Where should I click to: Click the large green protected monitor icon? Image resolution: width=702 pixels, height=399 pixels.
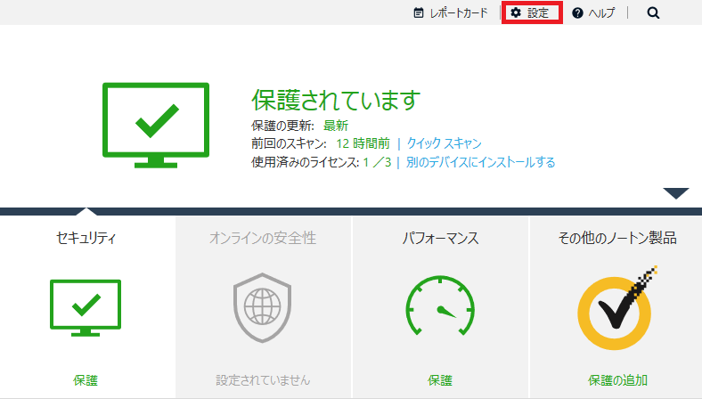pos(156,125)
